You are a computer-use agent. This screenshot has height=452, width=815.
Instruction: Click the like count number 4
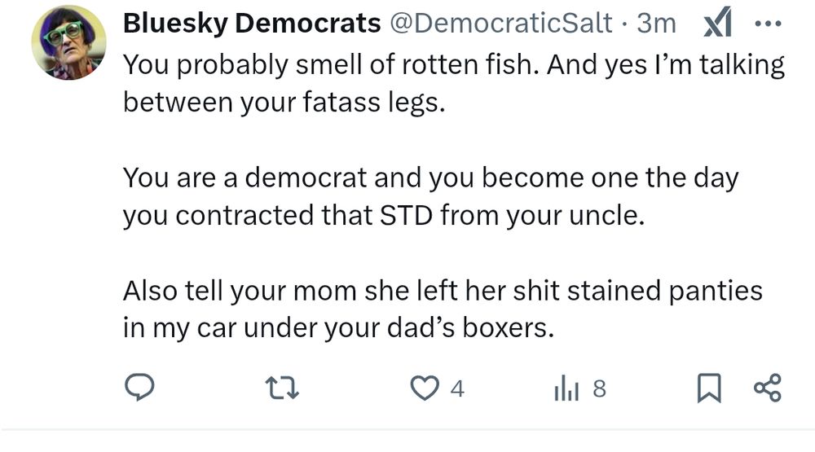(457, 390)
